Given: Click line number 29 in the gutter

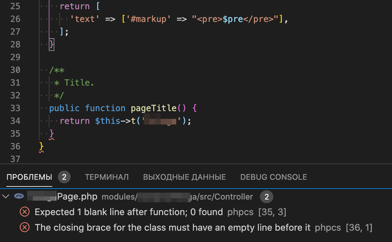Looking at the screenshot, I should click(15, 57).
